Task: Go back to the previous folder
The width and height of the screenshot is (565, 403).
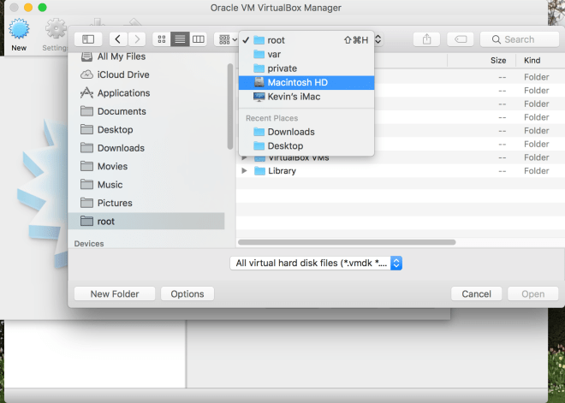Action: point(117,39)
